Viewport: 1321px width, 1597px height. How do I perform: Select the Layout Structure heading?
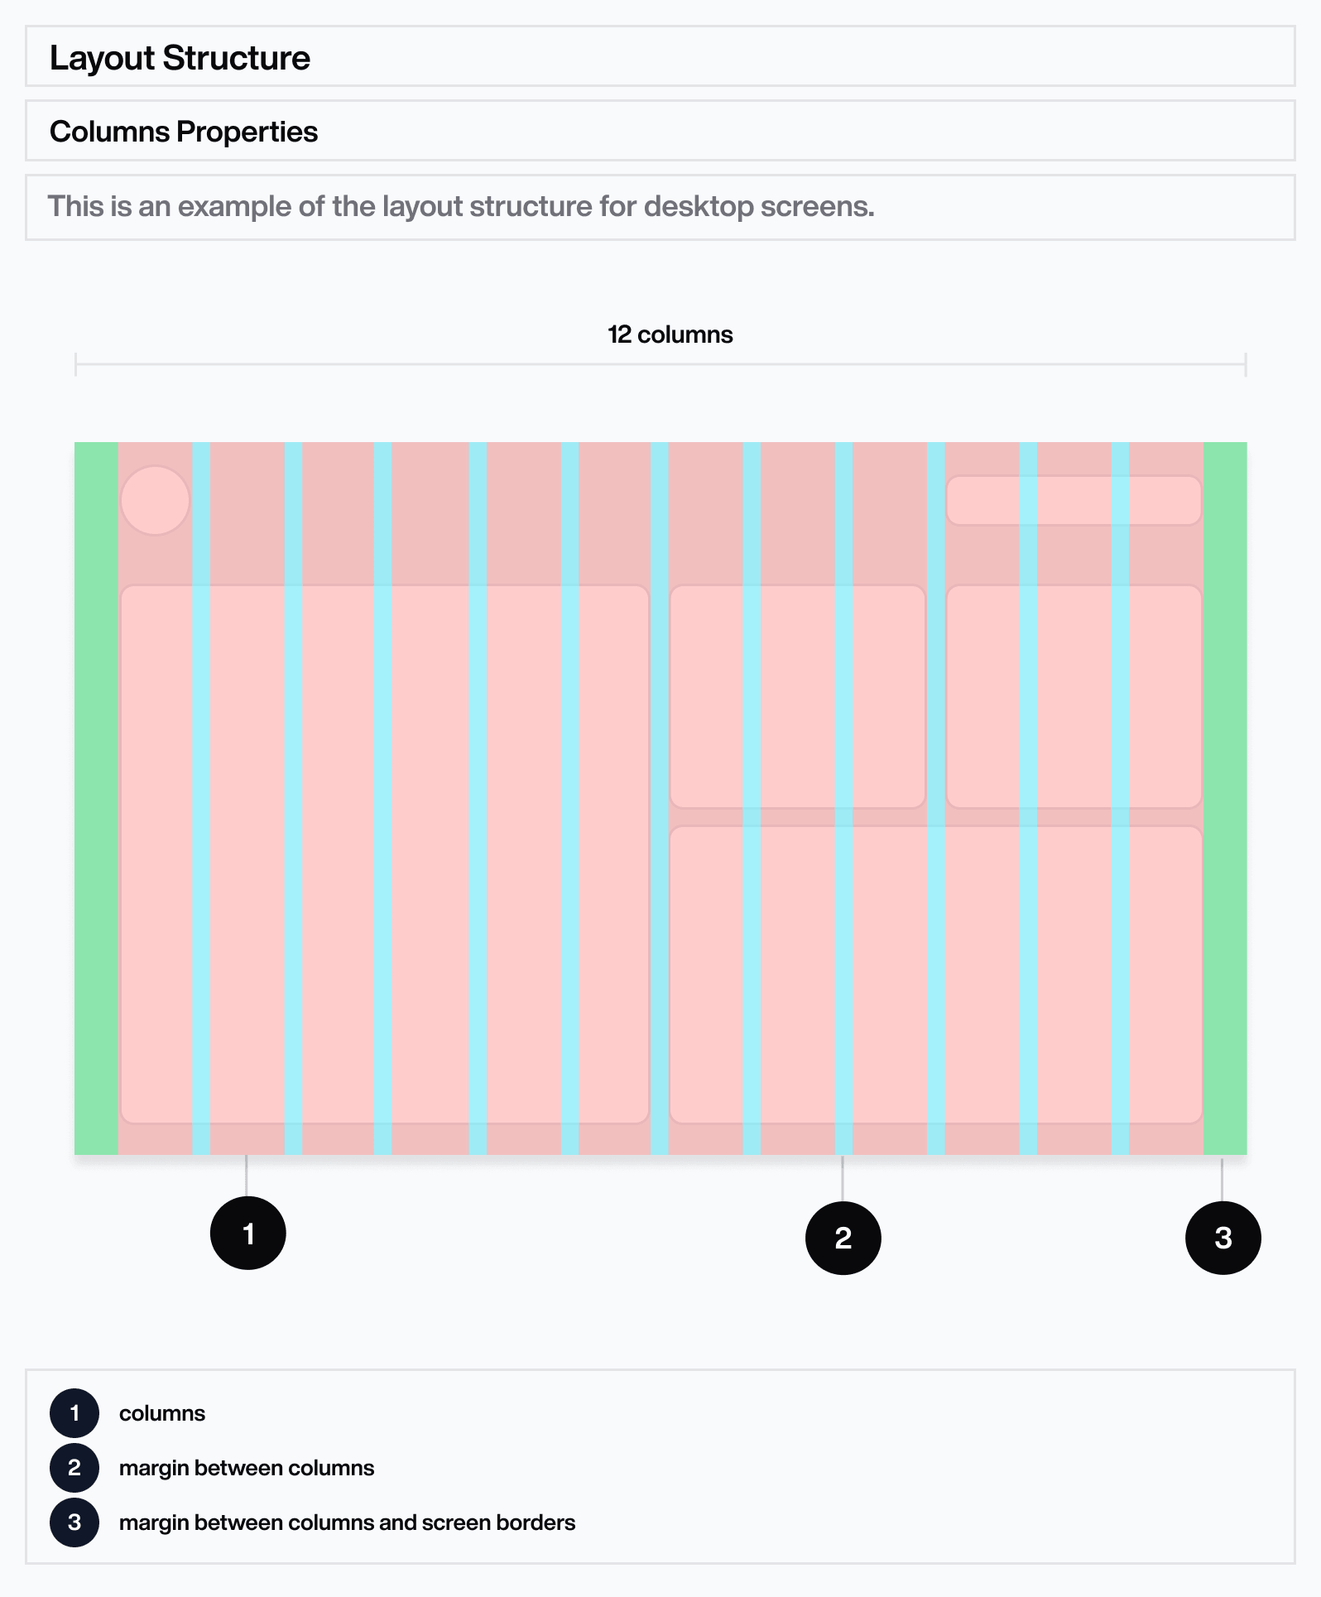[180, 58]
